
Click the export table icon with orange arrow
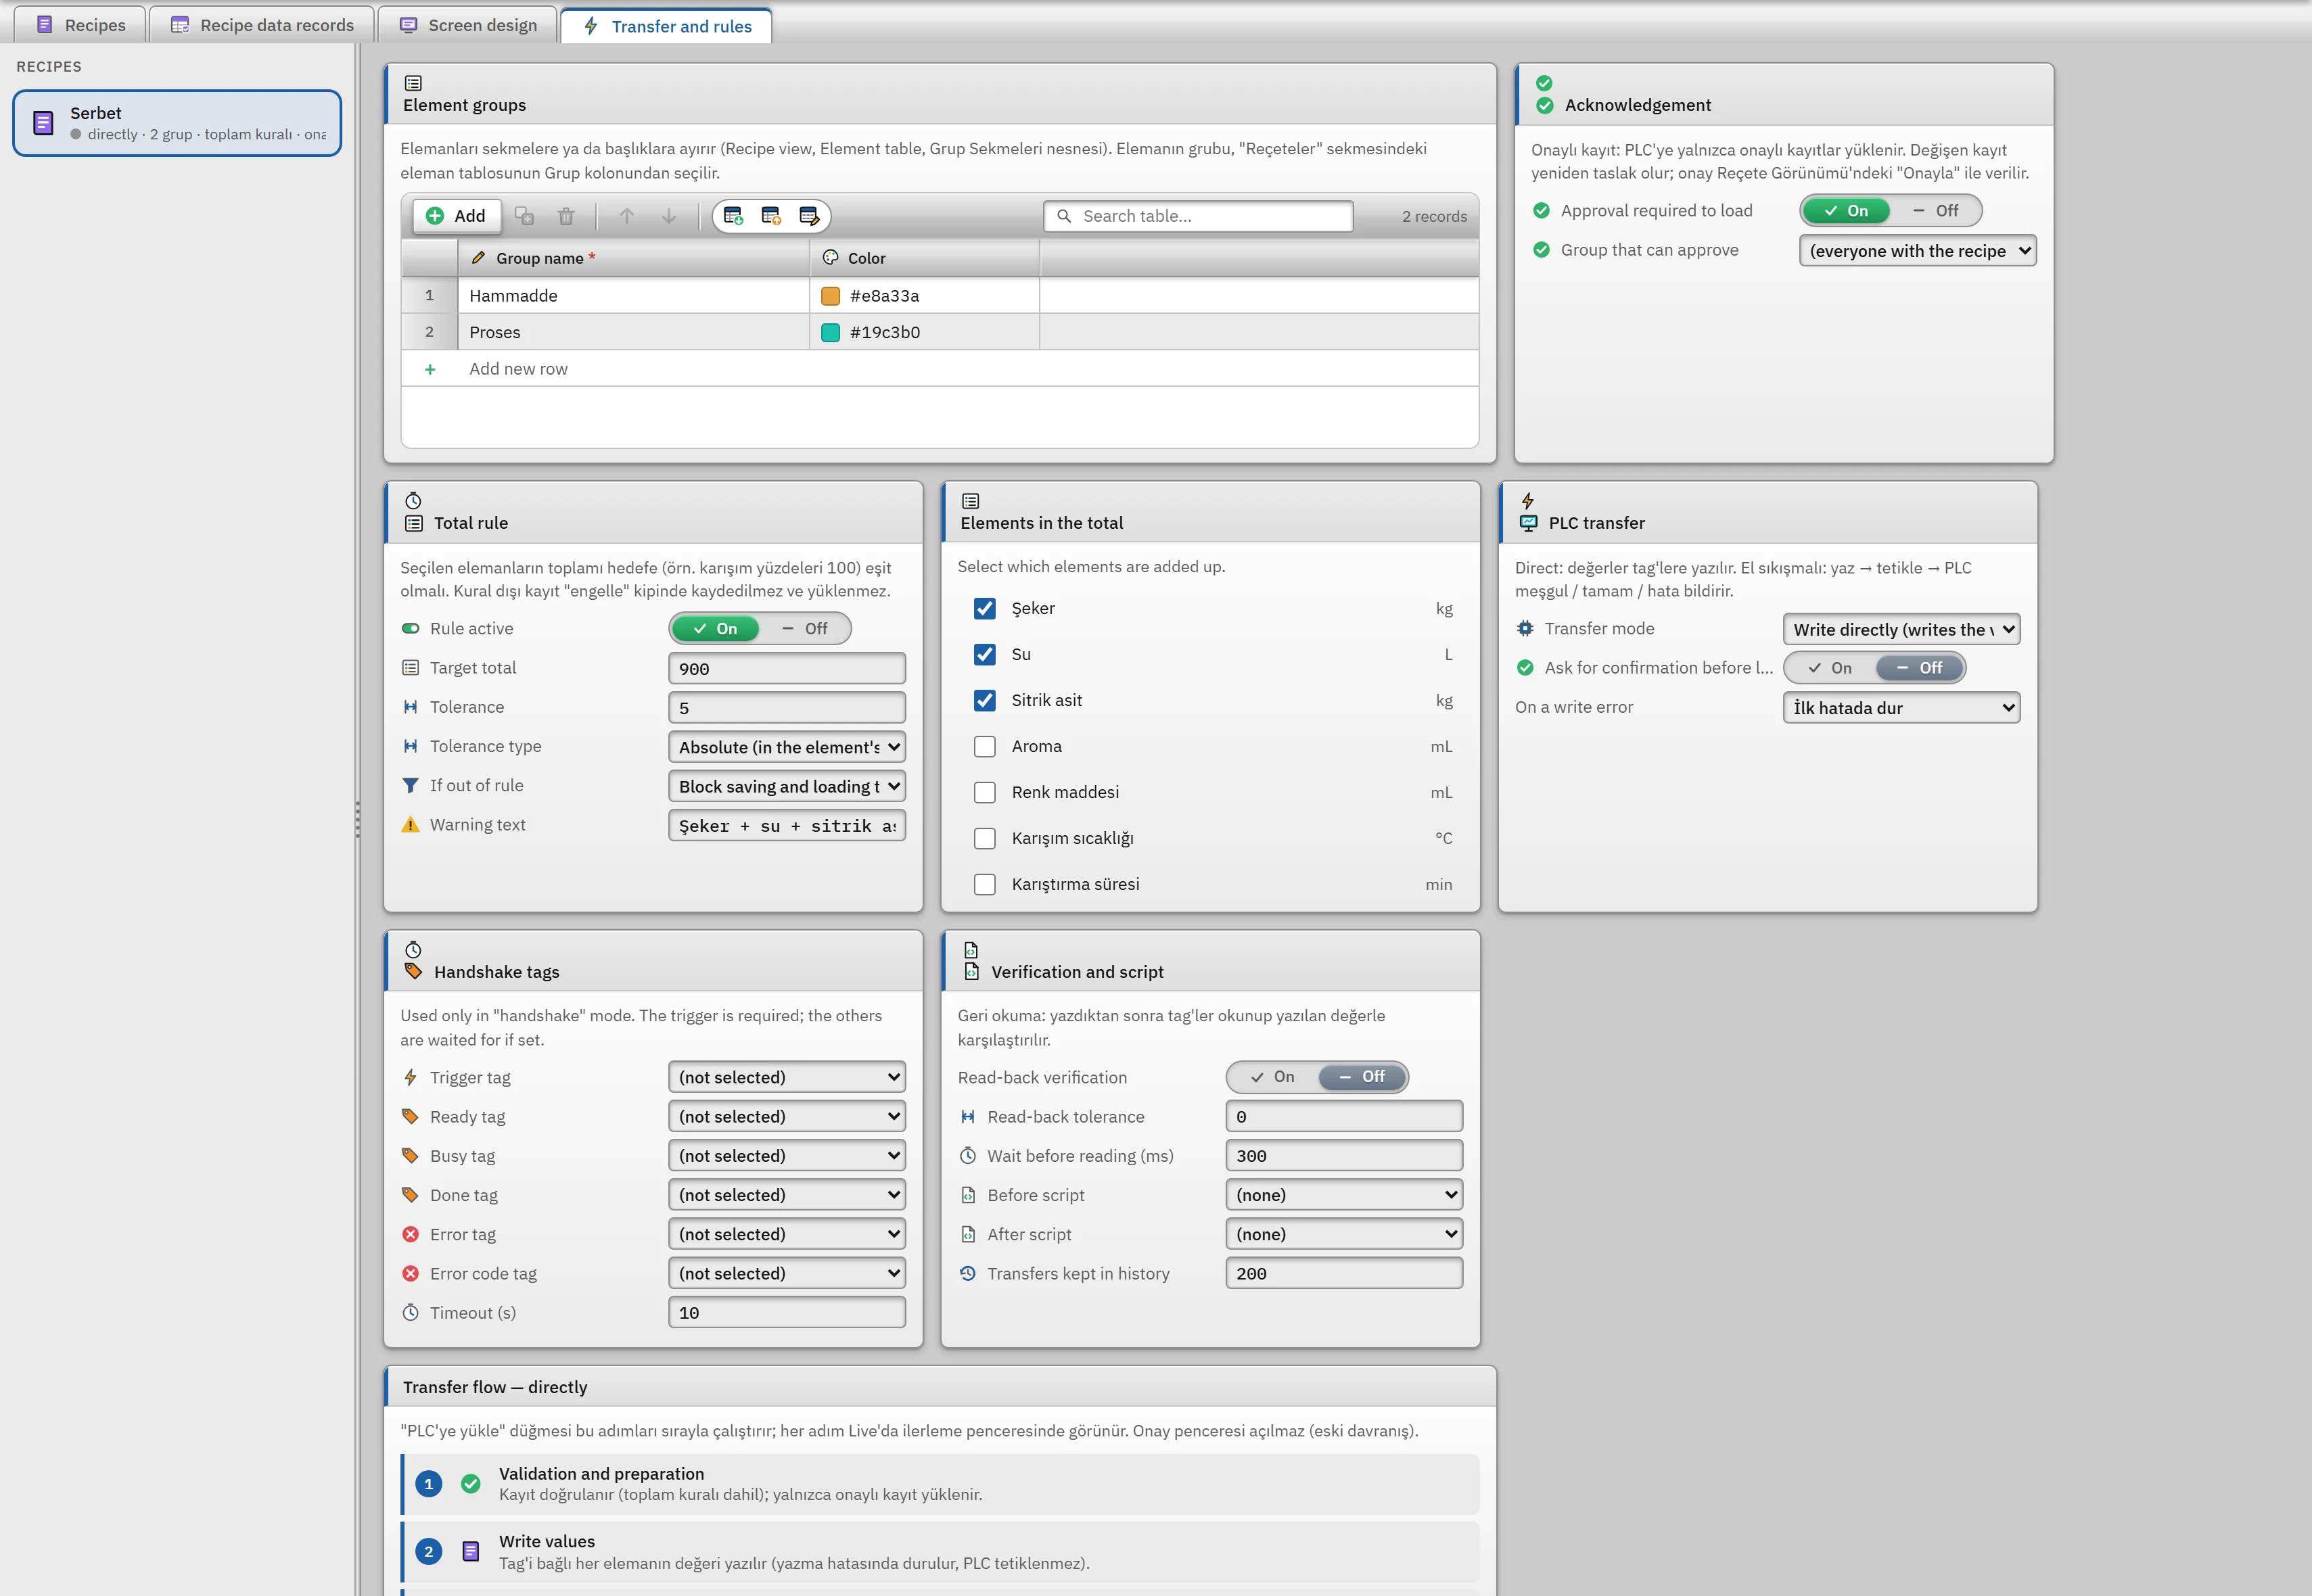771,216
